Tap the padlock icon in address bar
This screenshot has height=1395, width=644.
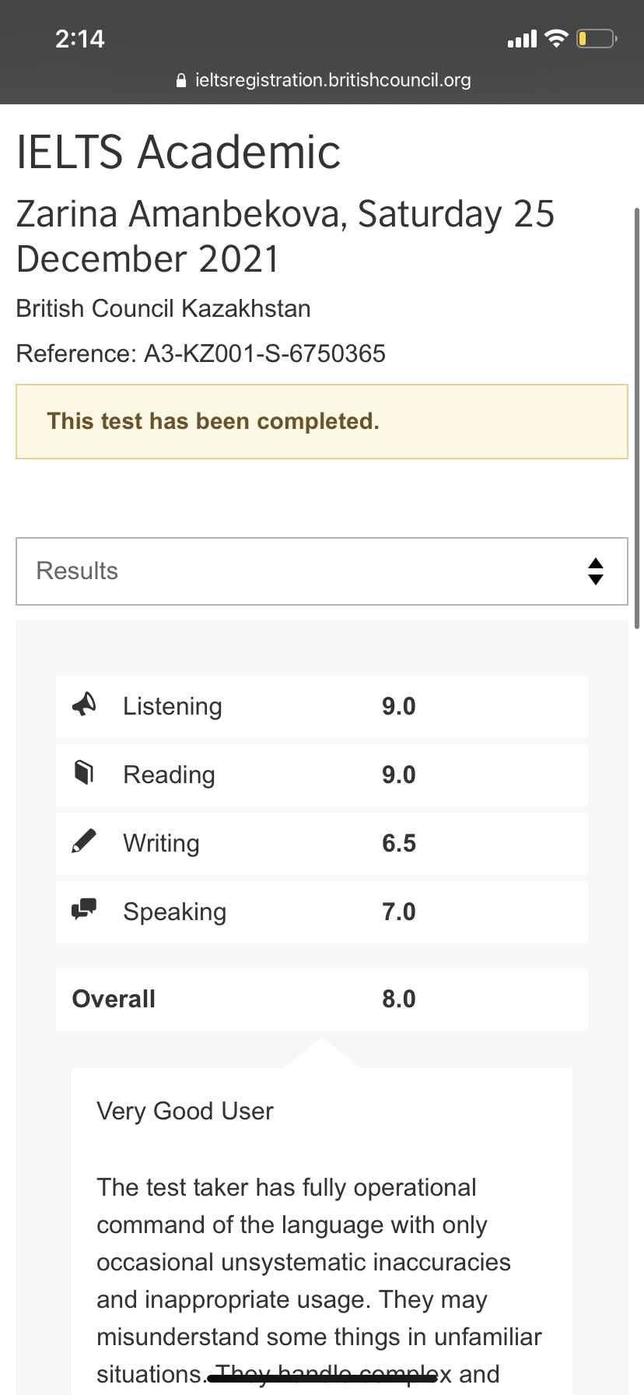(x=181, y=80)
